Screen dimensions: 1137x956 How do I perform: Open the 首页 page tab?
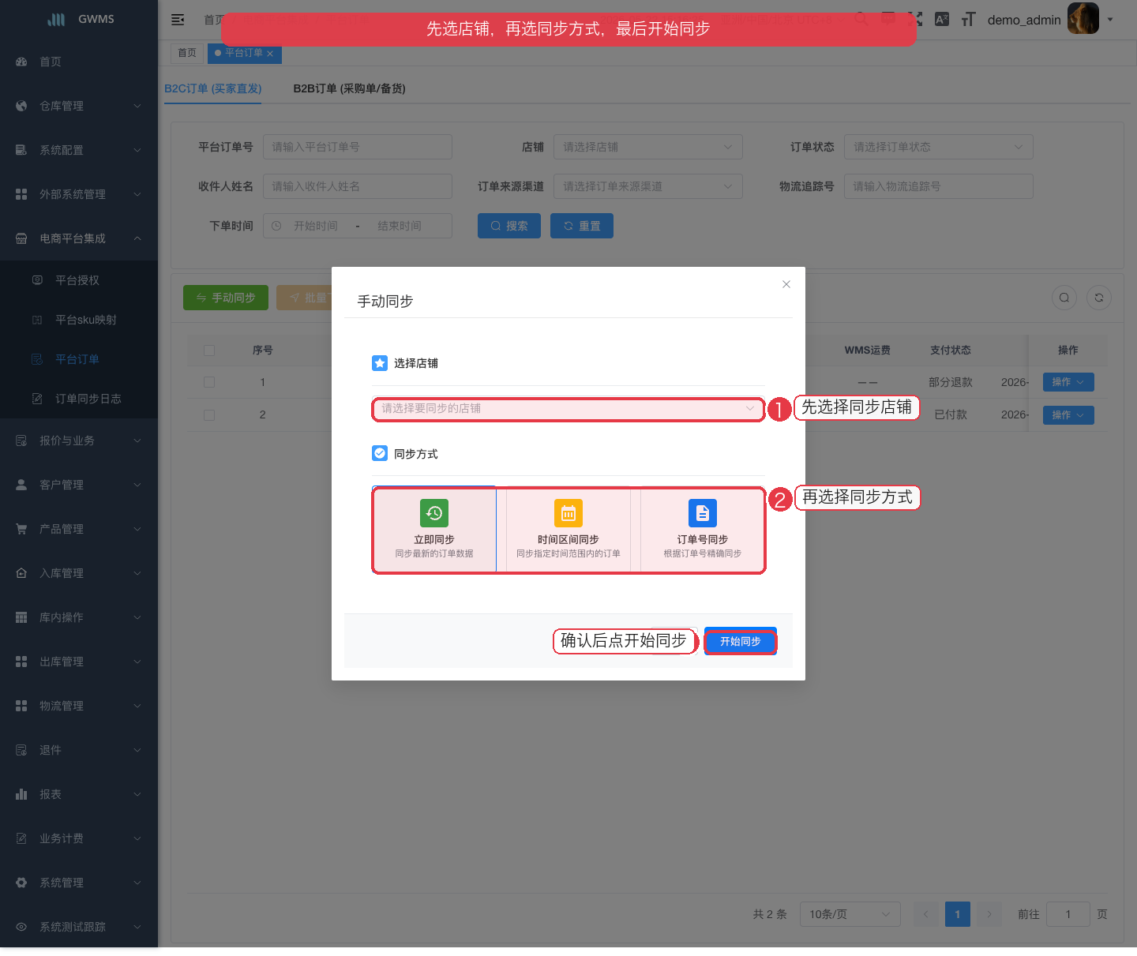point(187,53)
